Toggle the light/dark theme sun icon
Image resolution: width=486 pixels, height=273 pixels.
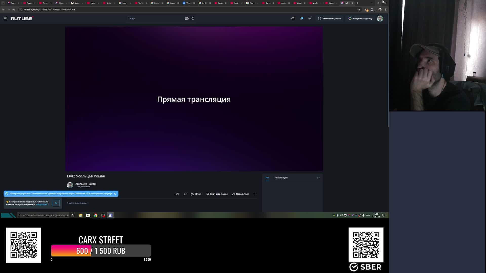(x=310, y=18)
